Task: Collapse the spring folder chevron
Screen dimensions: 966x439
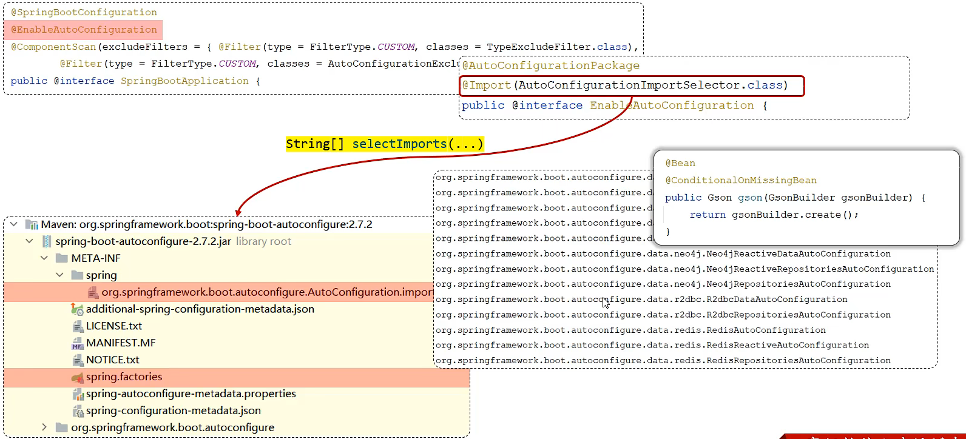Action: 59,275
